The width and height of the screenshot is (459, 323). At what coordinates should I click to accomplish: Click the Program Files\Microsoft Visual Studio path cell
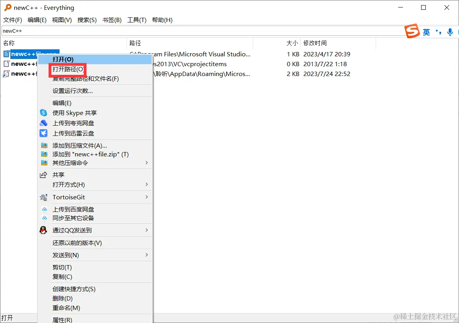190,54
